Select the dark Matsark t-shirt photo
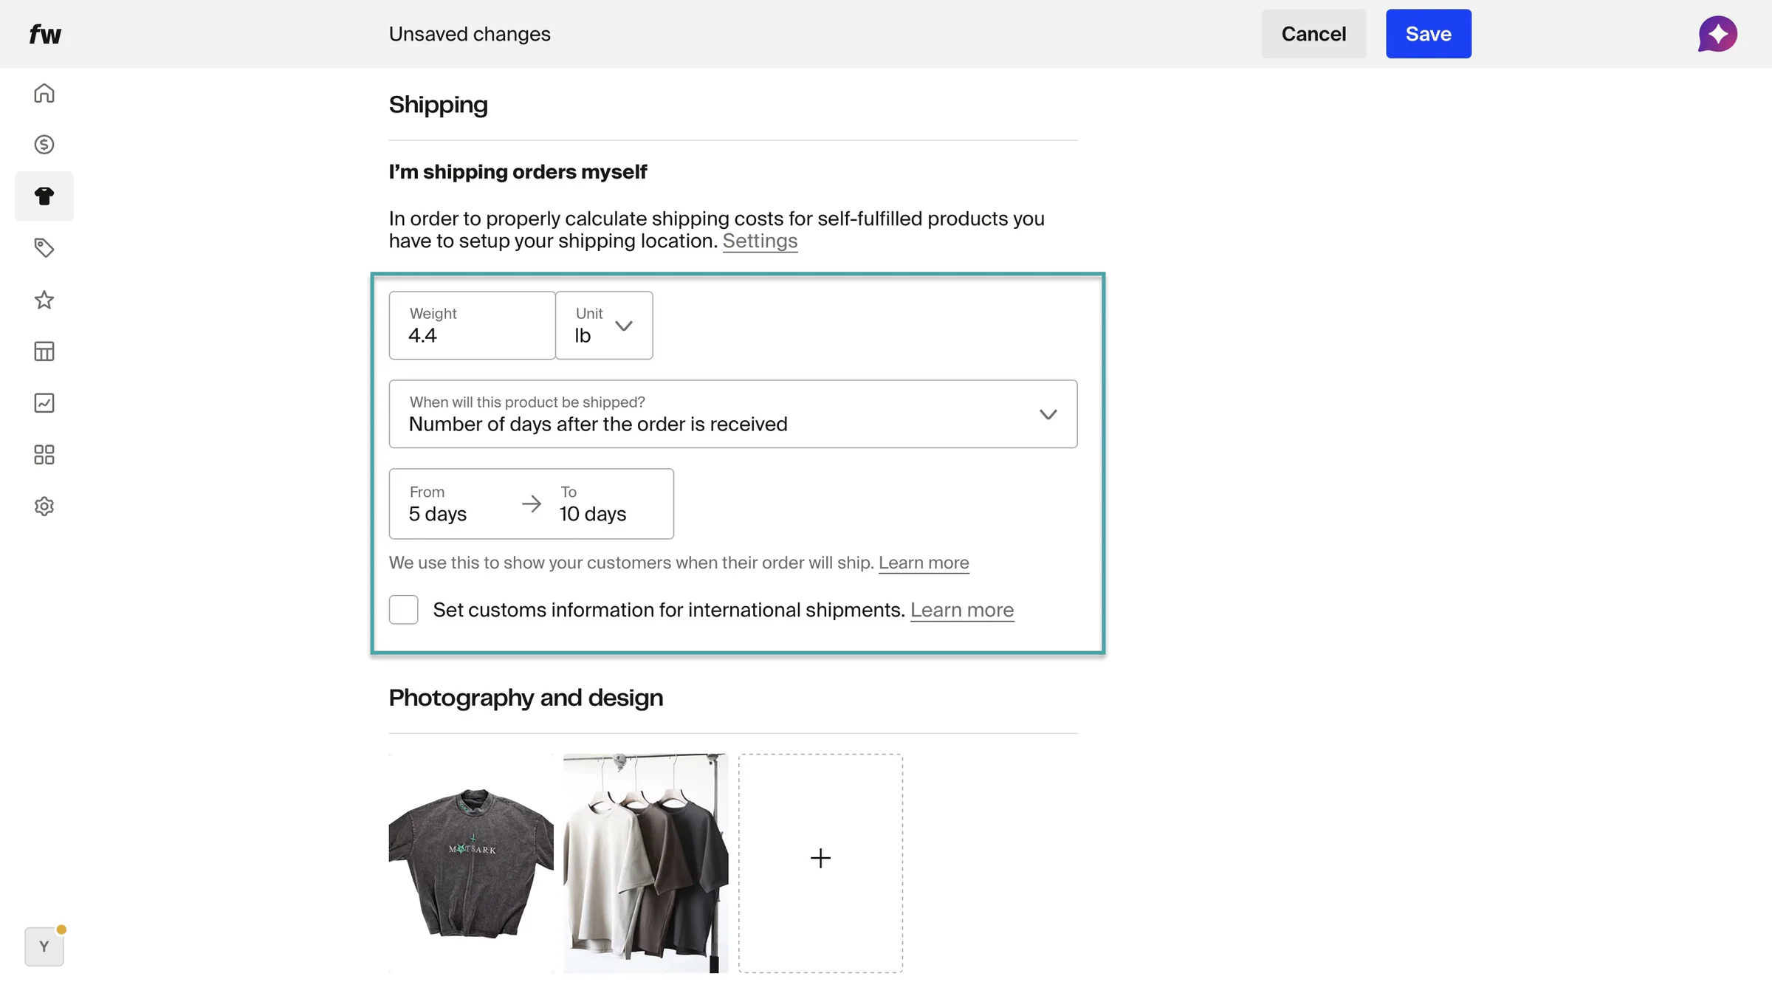Screen dimensions: 1772x996 click(471, 863)
